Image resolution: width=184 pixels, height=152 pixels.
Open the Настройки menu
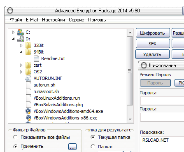click(x=54, y=20)
